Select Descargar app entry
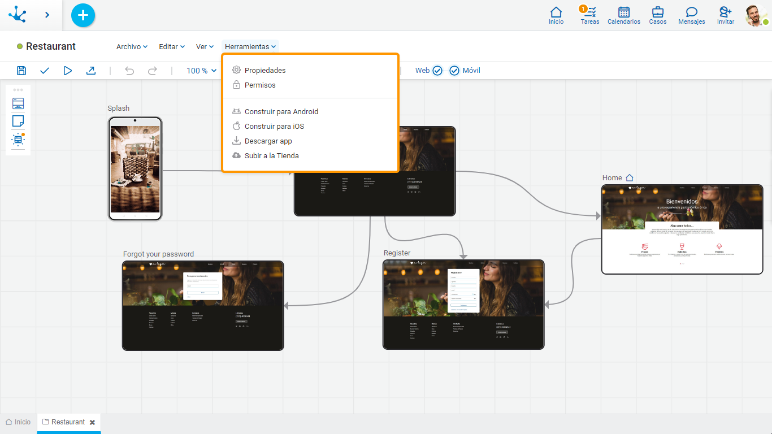Viewport: 772px width, 434px height. [x=310, y=141]
